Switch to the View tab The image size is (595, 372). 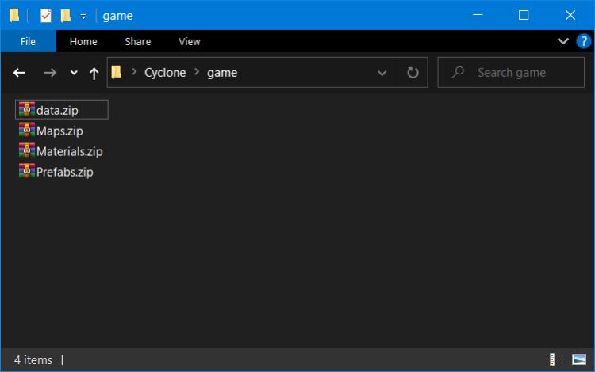coord(190,41)
